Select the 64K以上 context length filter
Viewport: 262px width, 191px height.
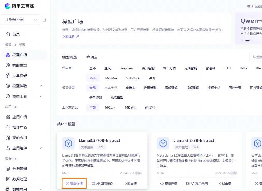pyautogui.click(x=151, y=108)
